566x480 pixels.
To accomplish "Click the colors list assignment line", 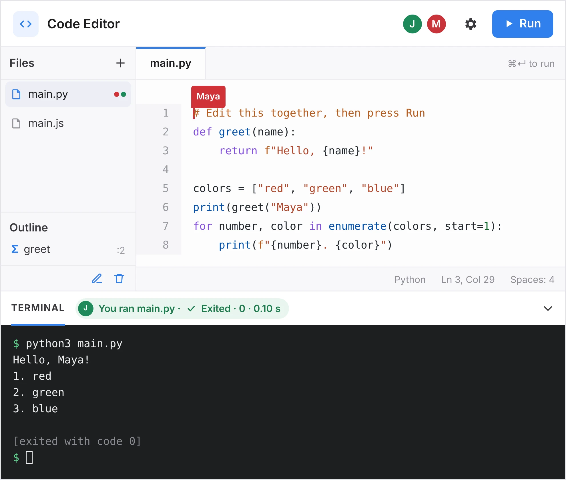I will click(x=299, y=189).
